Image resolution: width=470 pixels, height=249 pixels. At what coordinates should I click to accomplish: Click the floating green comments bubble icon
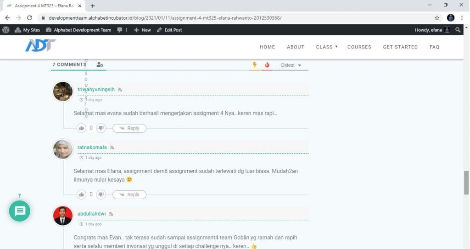19,211
